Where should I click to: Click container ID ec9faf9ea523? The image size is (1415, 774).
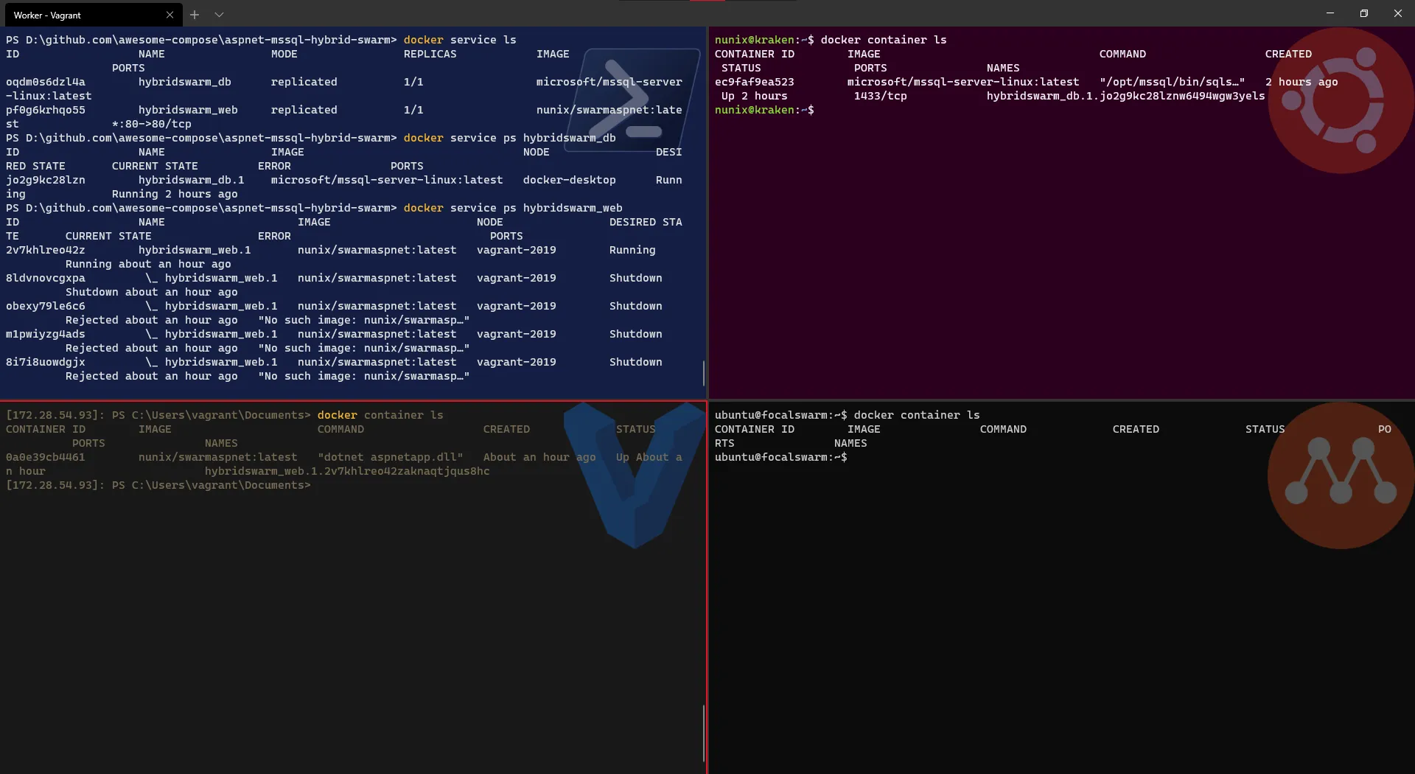(754, 82)
